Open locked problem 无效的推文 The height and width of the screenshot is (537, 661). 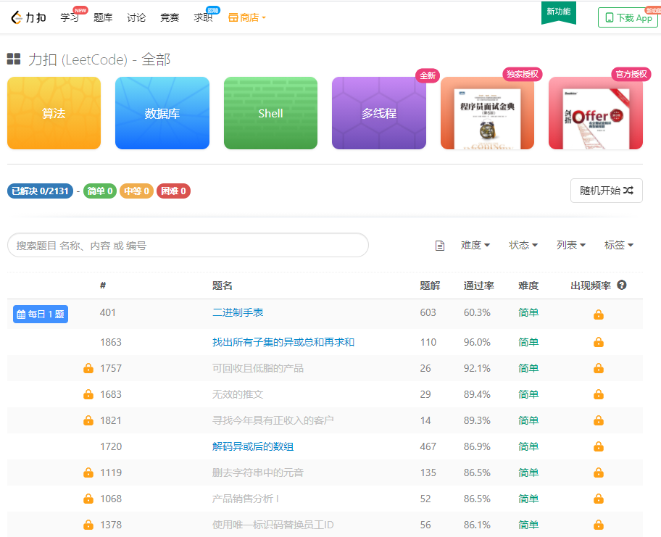tap(238, 394)
